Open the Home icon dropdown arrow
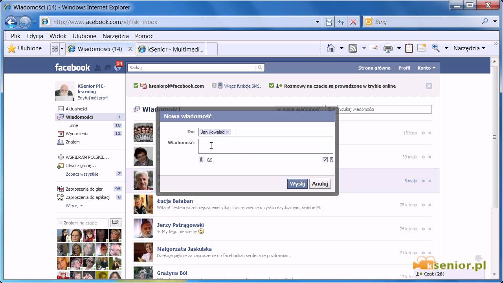Viewport: 503px width, 283px height. (x=341, y=48)
